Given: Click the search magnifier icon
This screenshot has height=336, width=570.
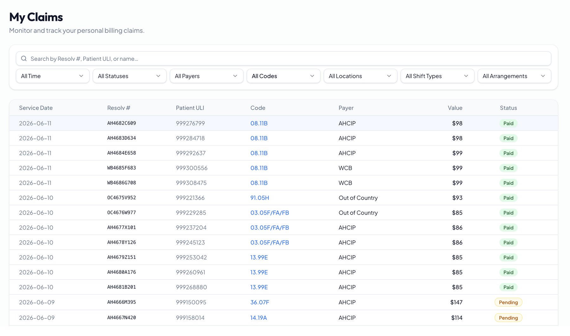Looking at the screenshot, I should point(24,59).
